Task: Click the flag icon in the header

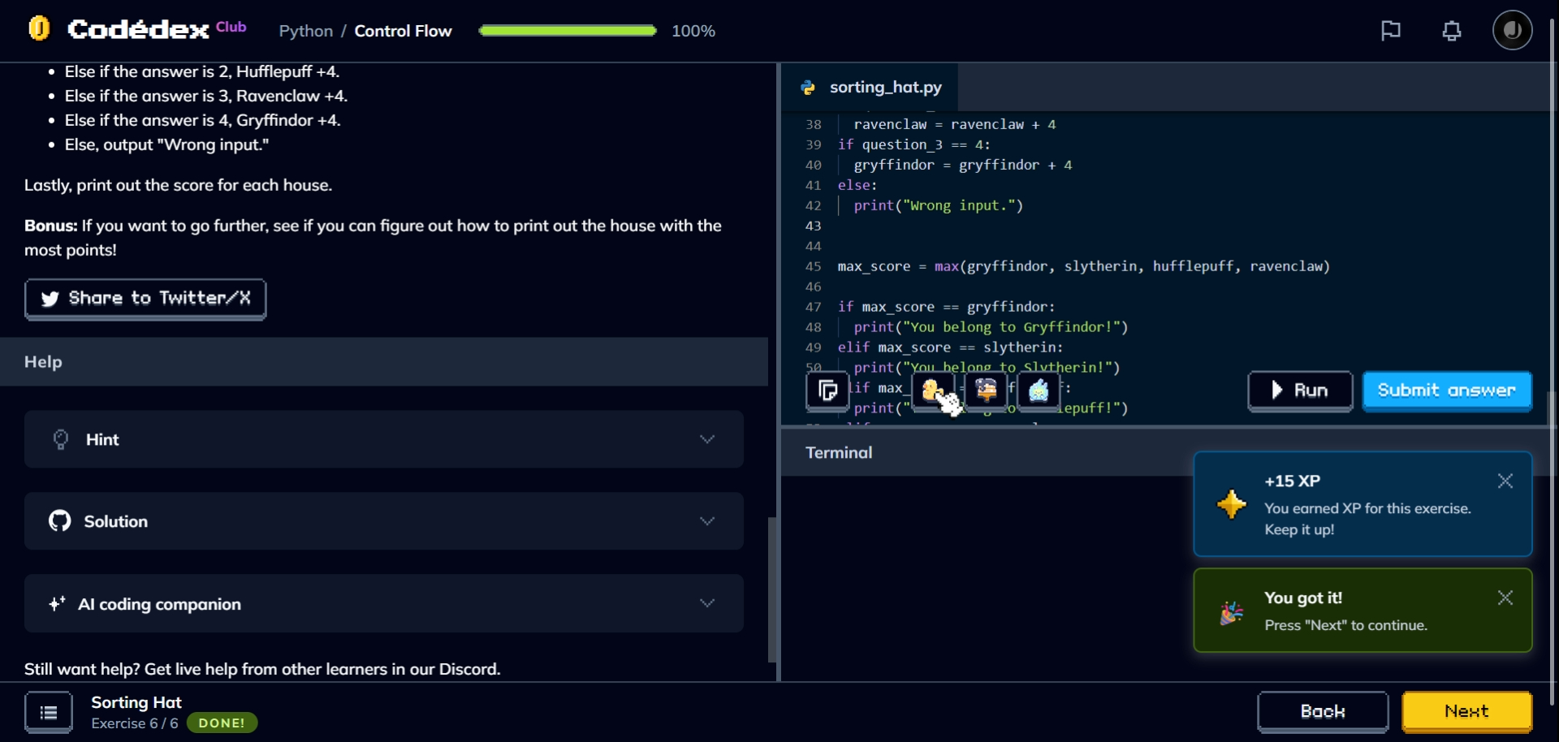Action: tap(1390, 31)
